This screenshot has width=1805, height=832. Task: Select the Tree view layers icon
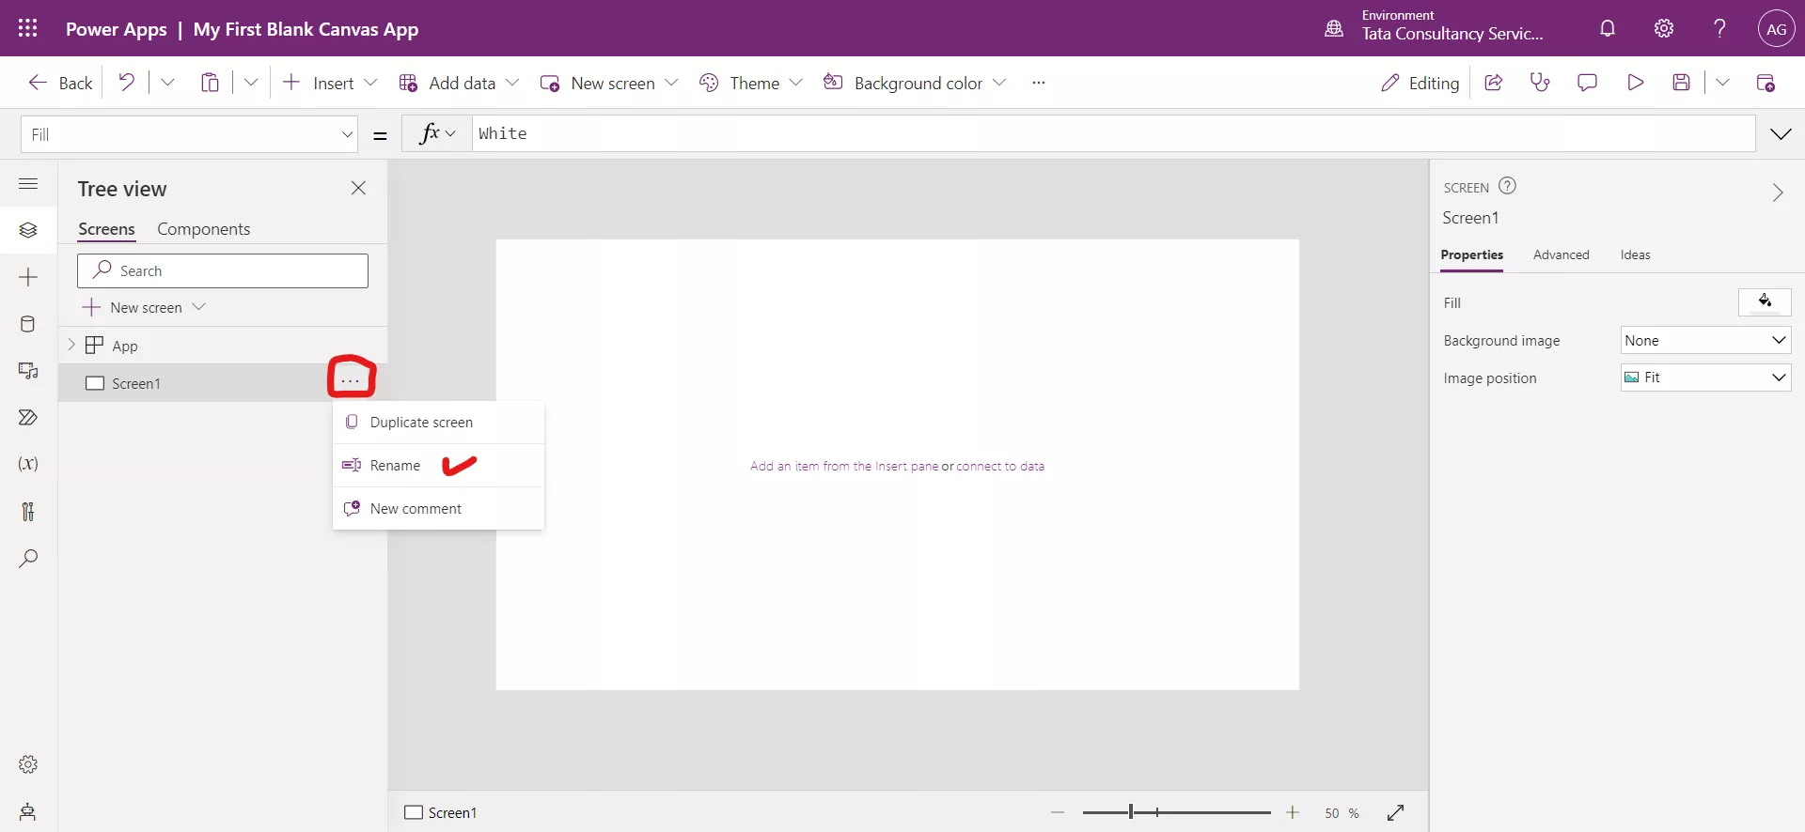tap(28, 230)
